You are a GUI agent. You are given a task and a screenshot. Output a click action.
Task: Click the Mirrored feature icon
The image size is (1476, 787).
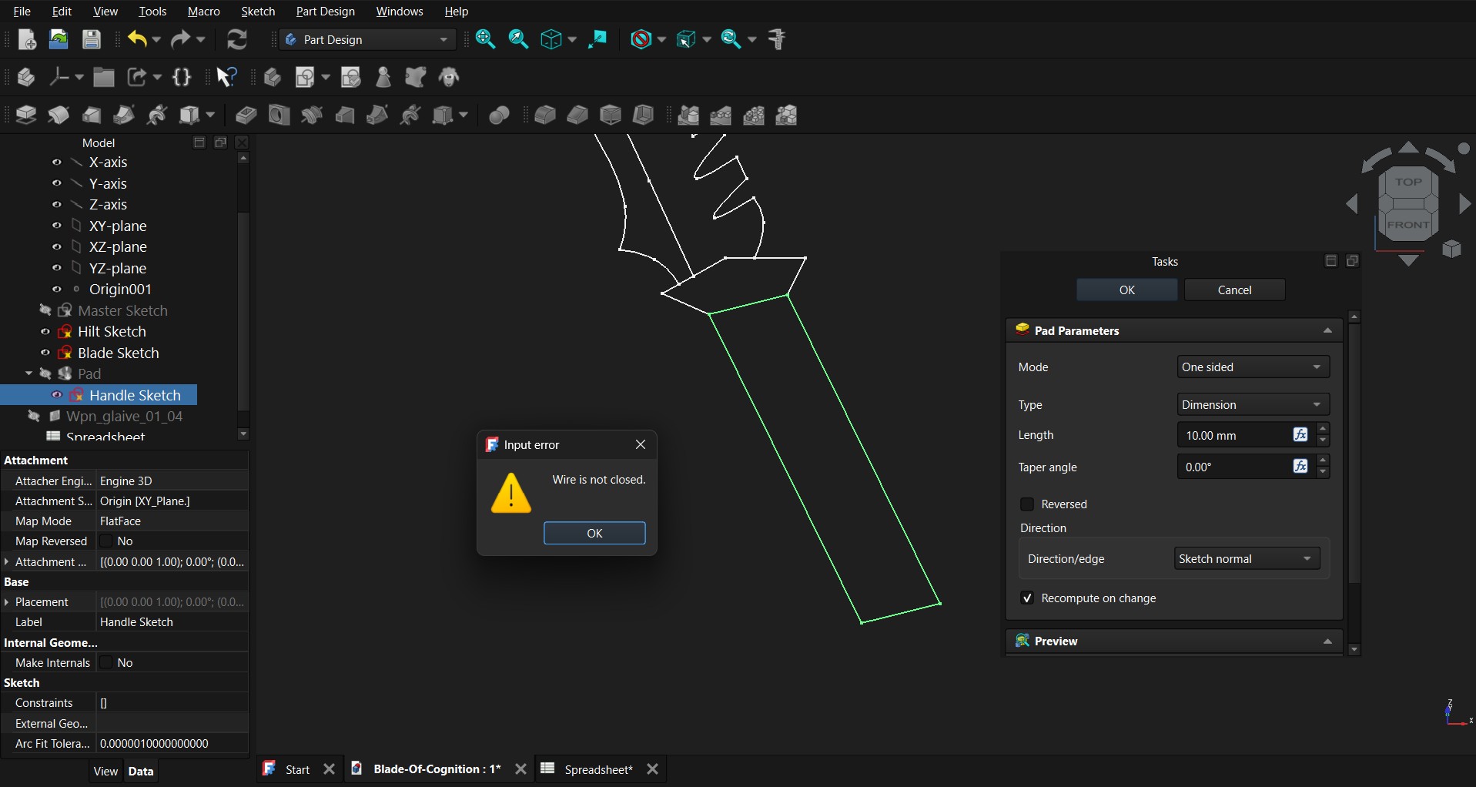pos(688,116)
